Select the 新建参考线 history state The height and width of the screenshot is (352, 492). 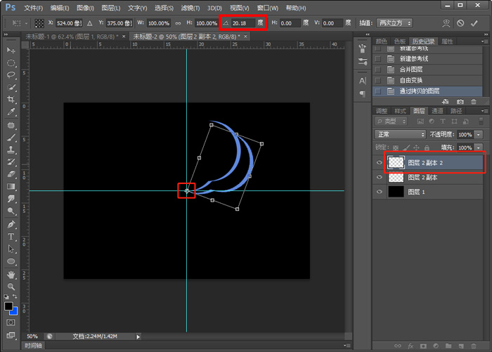click(x=427, y=59)
